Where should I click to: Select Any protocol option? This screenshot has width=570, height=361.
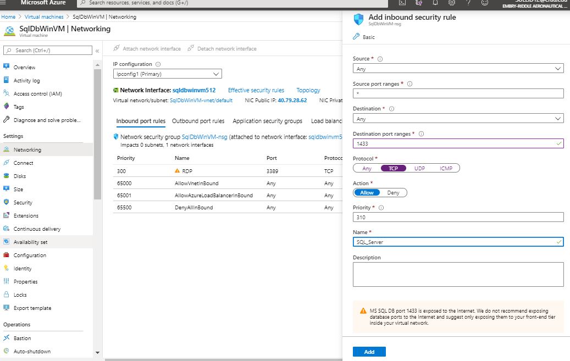(367, 168)
